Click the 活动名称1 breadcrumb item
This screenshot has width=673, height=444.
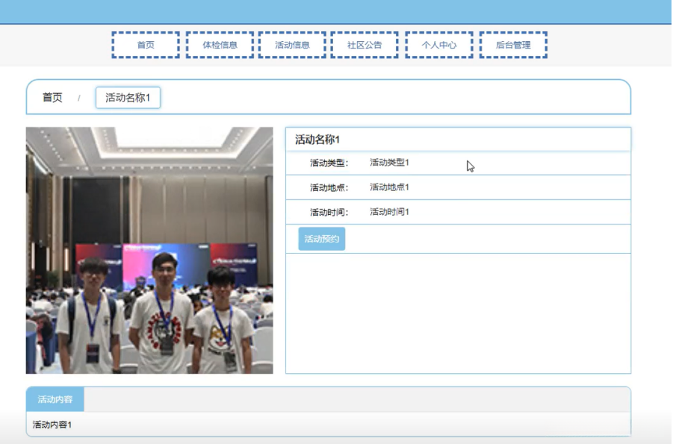coord(128,98)
